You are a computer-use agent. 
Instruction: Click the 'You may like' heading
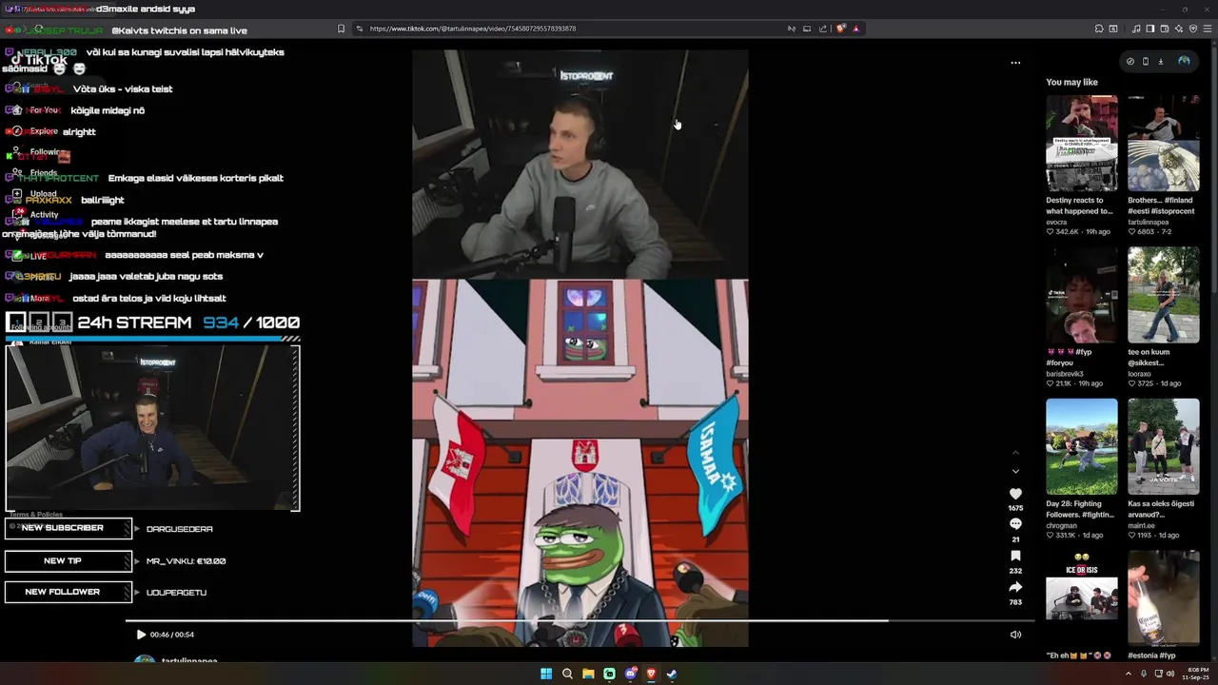click(1071, 83)
